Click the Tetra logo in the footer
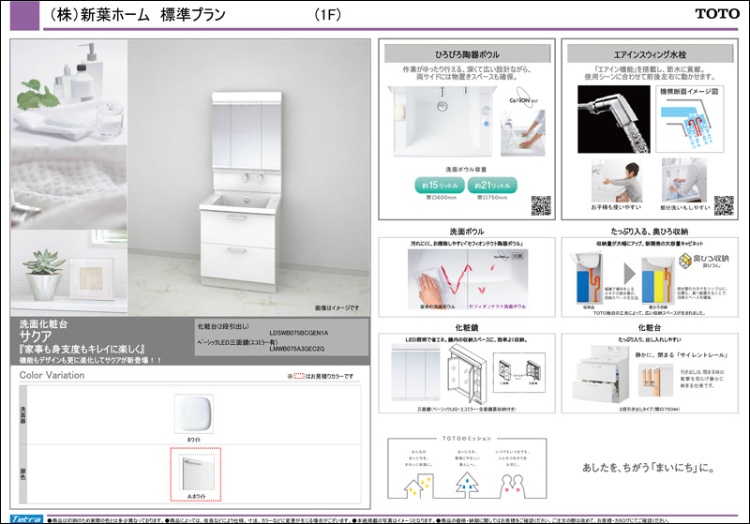Screen dimensions: 750x524 (x=26, y=519)
